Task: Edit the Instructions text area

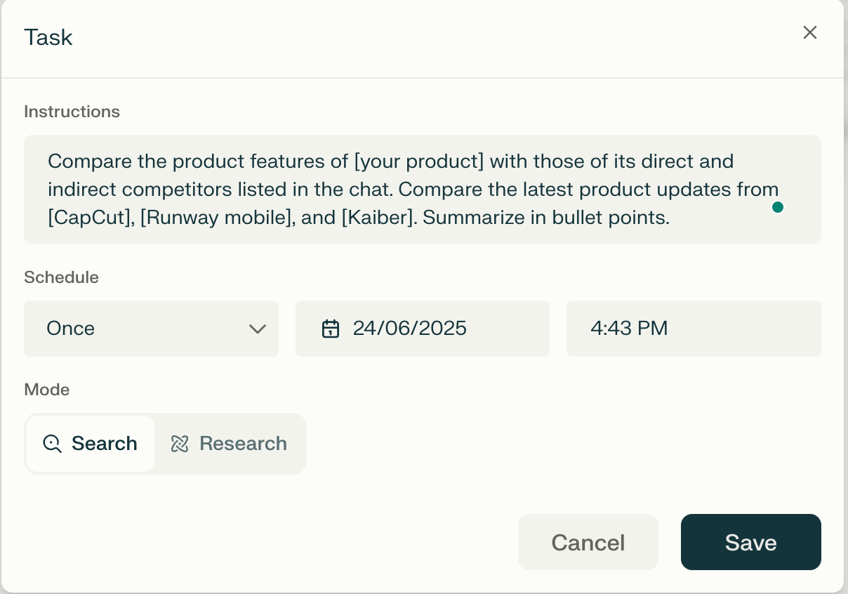Action: [x=423, y=190]
